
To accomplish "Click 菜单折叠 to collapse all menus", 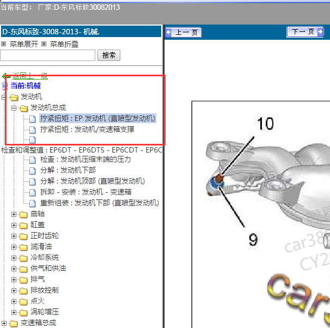I will click(64, 44).
